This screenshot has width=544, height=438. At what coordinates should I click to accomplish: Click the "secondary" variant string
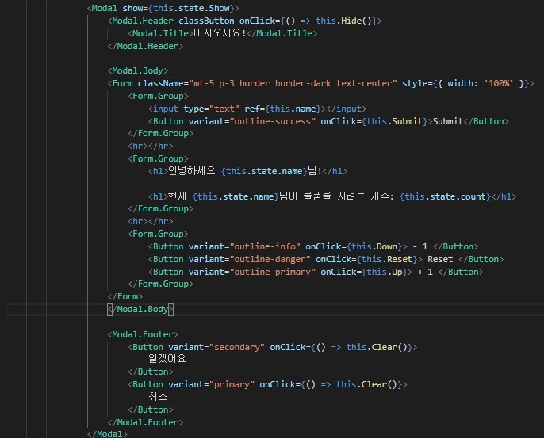tap(236, 347)
